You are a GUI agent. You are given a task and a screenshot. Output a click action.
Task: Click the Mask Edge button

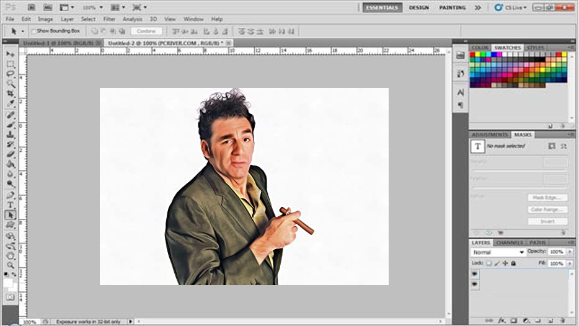click(x=547, y=198)
